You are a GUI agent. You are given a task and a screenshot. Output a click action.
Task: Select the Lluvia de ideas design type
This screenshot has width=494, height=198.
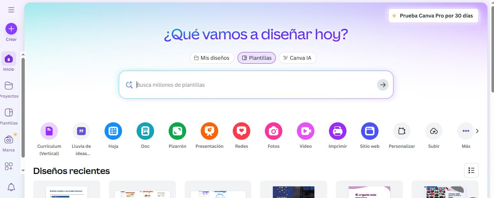[x=81, y=131]
